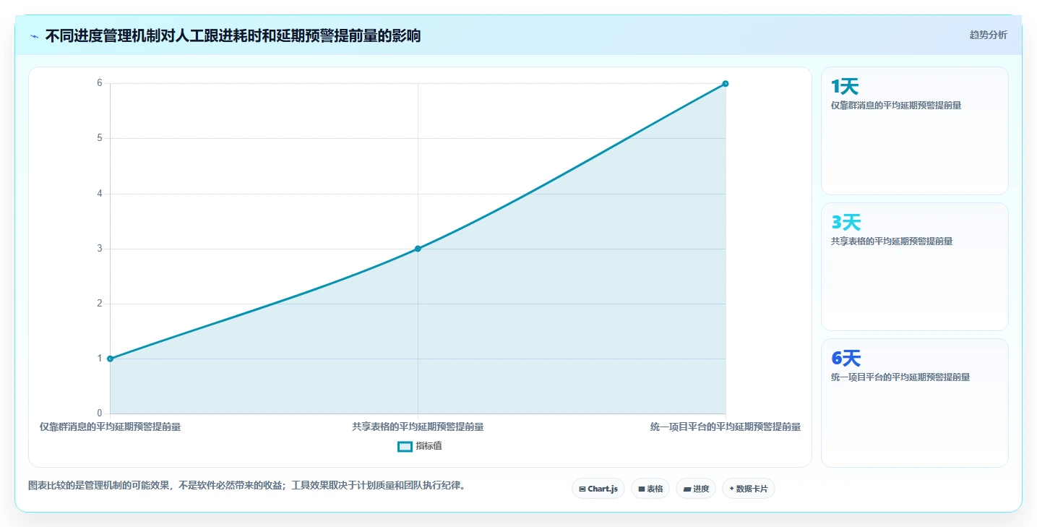
Task: Select the 数据卡片 tag chip
Action: [x=749, y=489]
